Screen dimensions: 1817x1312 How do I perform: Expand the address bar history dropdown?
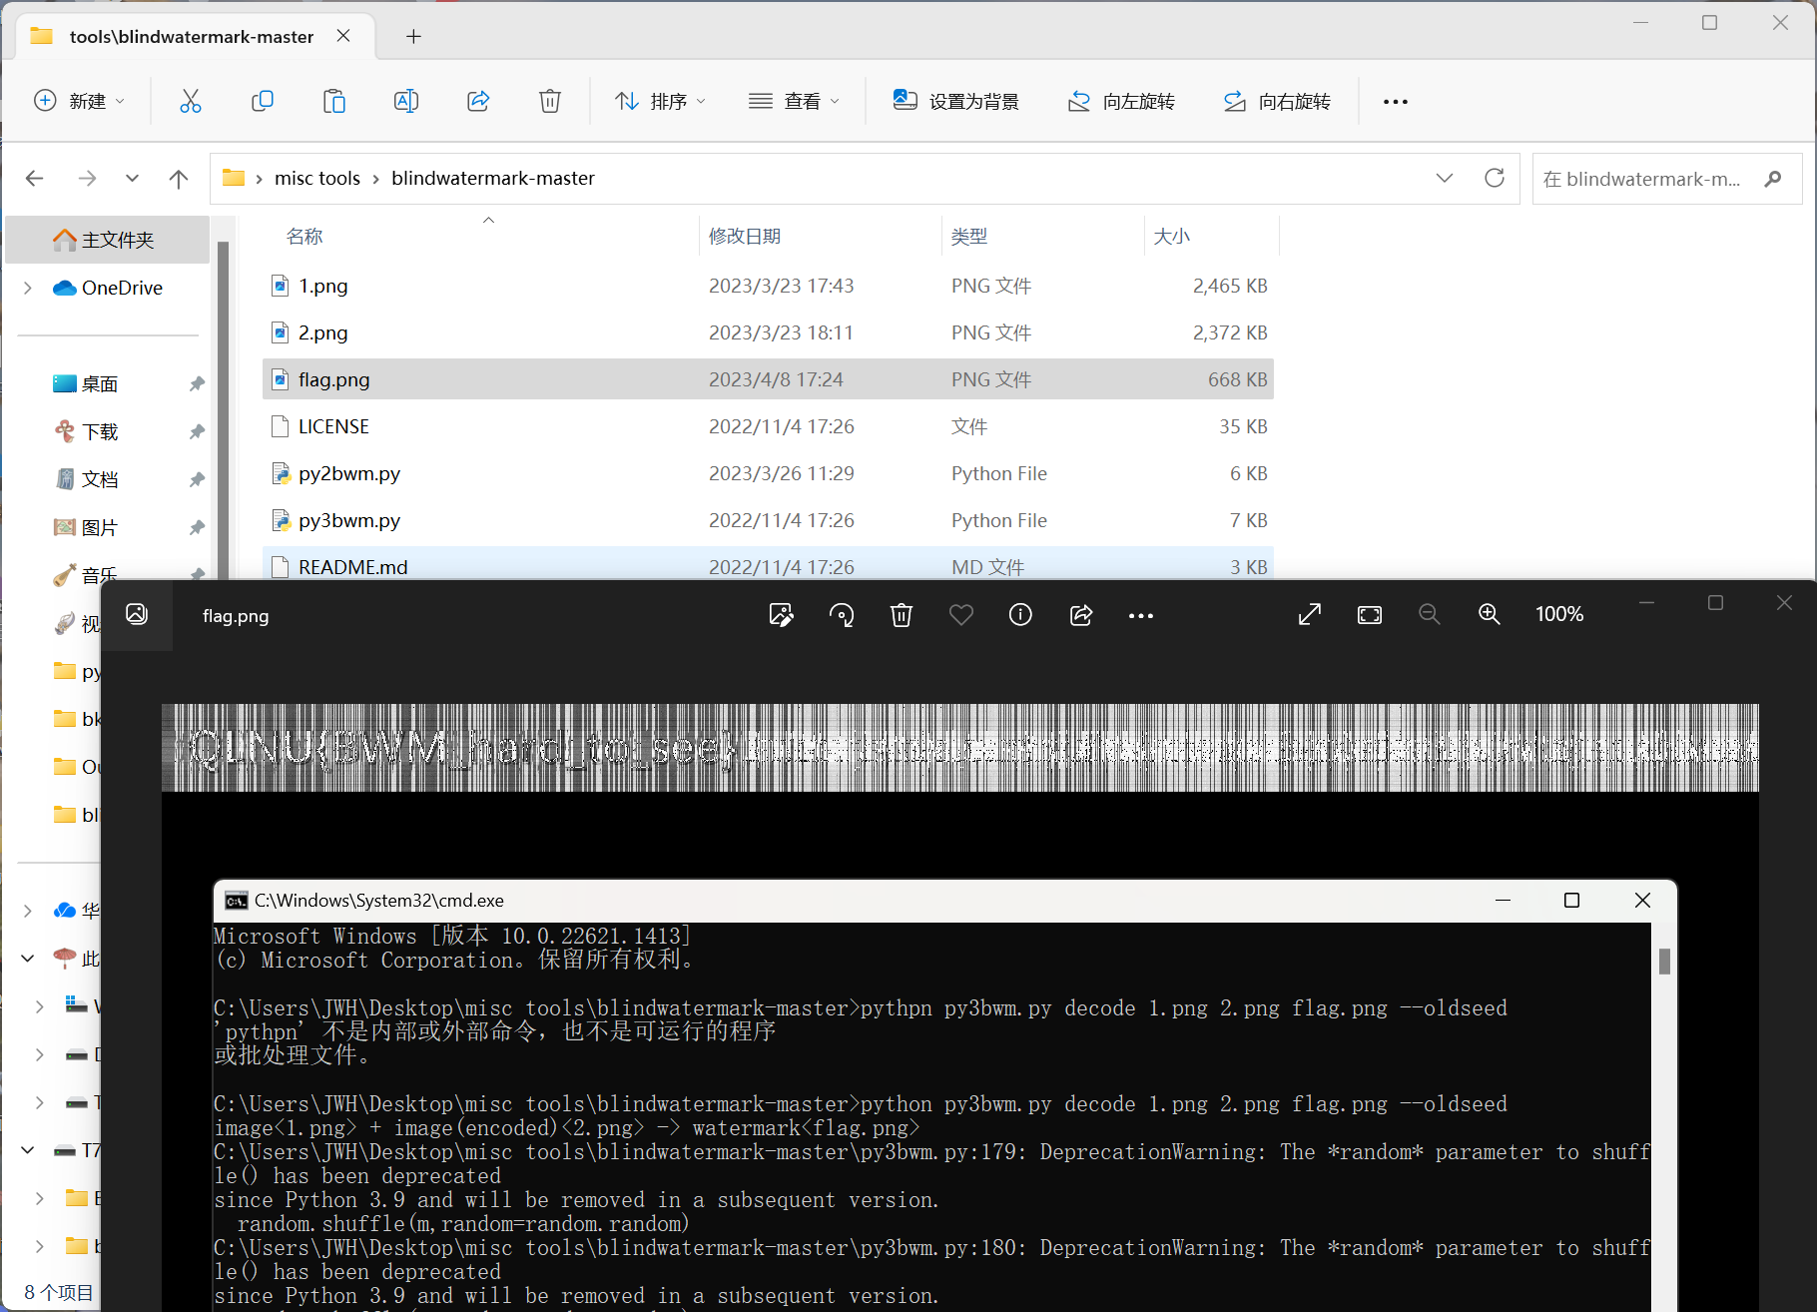click(1445, 178)
